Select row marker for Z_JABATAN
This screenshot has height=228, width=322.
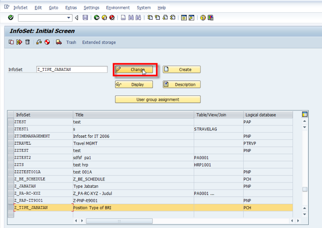pos(10,186)
